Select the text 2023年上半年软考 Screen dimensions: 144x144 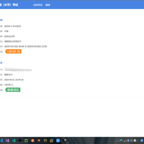coord(13,26)
